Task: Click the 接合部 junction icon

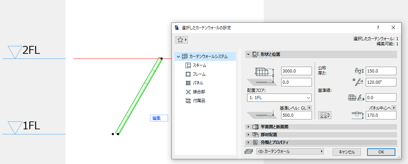Action: click(188, 92)
